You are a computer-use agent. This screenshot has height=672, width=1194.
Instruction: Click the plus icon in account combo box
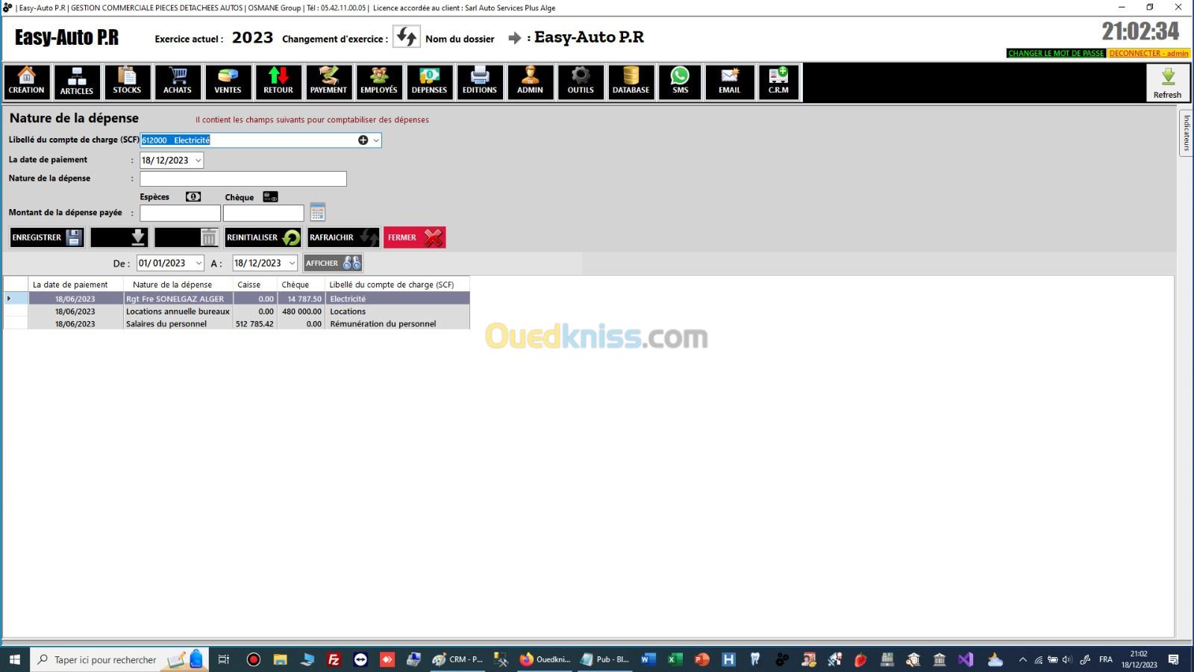point(363,140)
